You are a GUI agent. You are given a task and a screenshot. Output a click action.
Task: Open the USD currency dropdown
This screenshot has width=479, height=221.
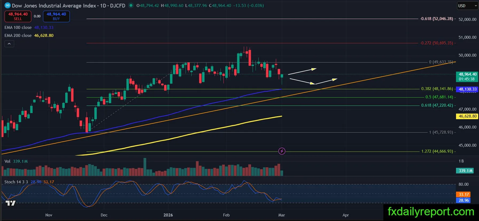[467, 6]
